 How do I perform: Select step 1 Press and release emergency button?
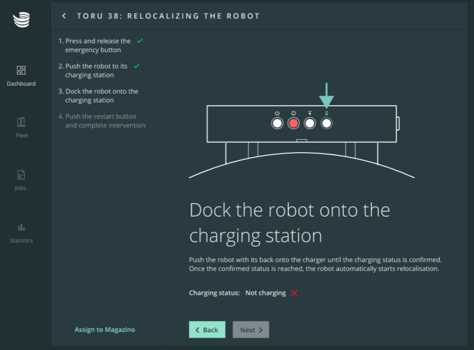point(97,45)
